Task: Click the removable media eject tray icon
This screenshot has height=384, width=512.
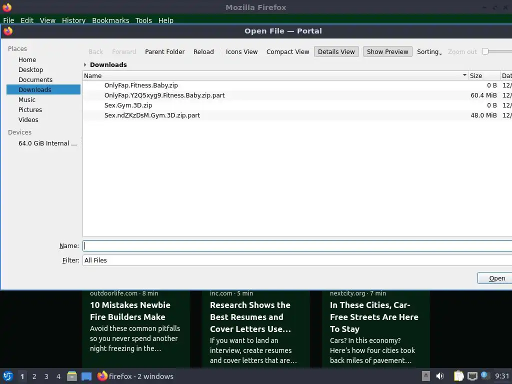Action: pos(426,376)
